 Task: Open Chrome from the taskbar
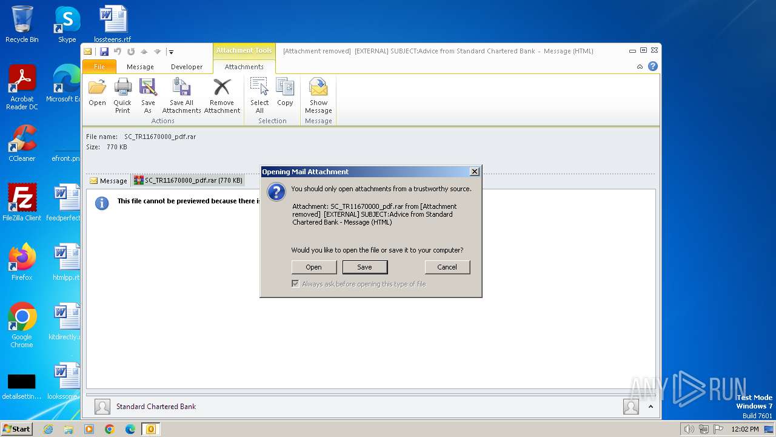[110, 429]
